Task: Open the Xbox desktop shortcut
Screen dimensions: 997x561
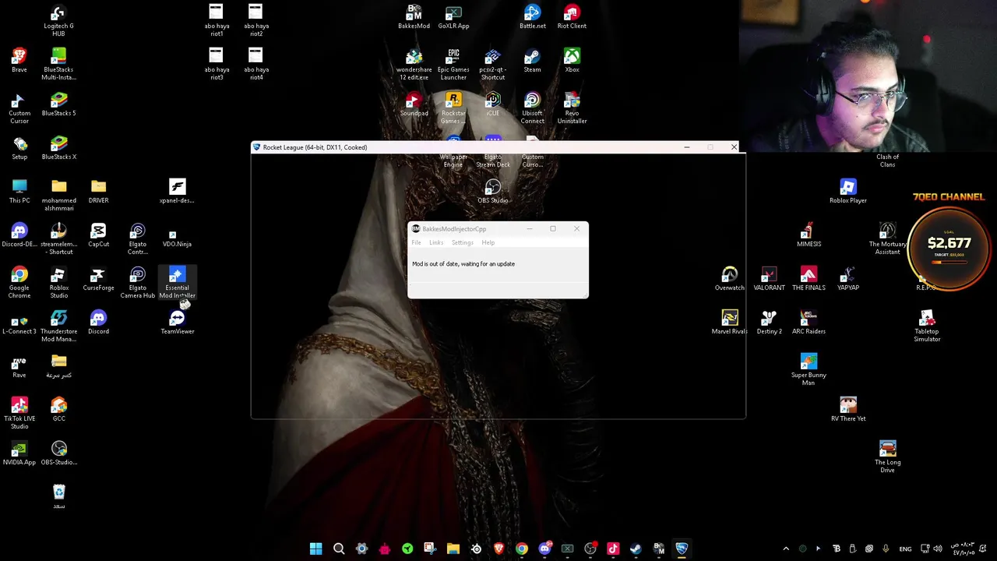Action: pos(572,61)
